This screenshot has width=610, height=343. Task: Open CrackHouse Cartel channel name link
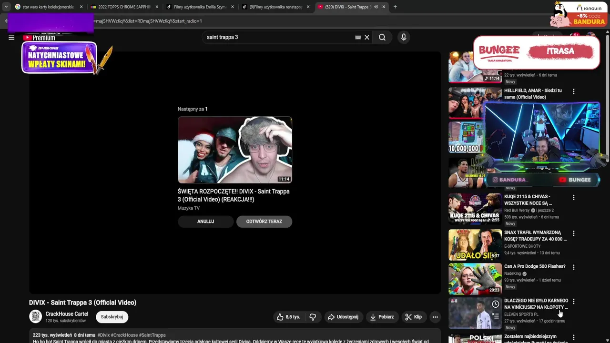pos(67,314)
